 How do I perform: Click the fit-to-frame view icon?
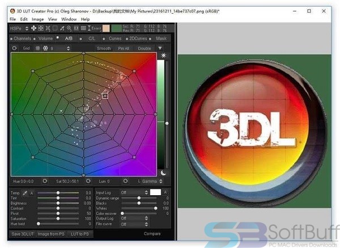coord(76,28)
